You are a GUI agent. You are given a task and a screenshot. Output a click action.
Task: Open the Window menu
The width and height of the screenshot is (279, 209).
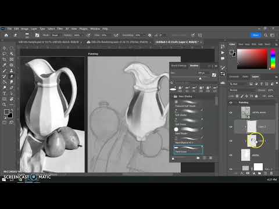tap(95, 29)
